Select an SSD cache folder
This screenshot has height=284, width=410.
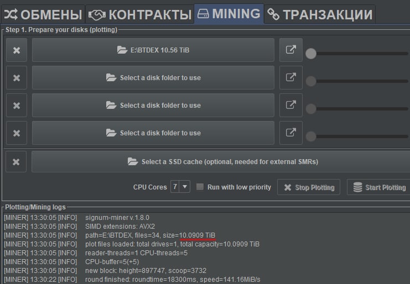pos(221,162)
